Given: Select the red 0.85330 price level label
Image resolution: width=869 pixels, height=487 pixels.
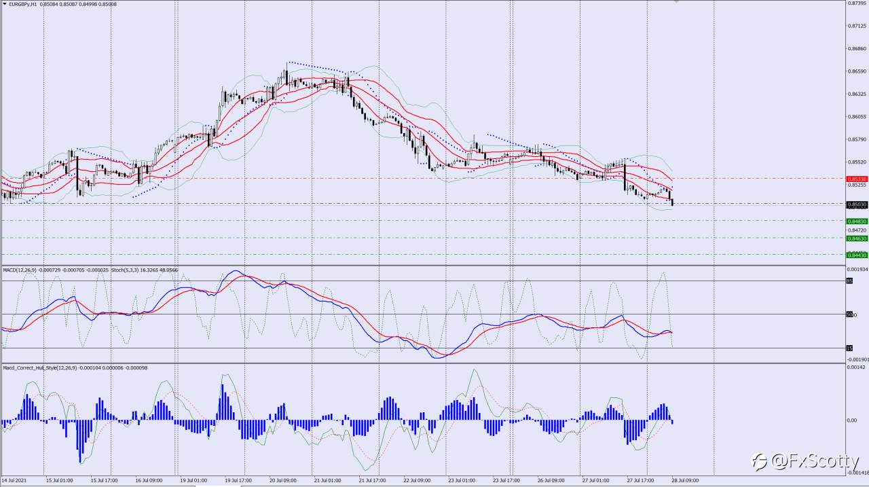Looking at the screenshot, I should pyautogui.click(x=857, y=179).
